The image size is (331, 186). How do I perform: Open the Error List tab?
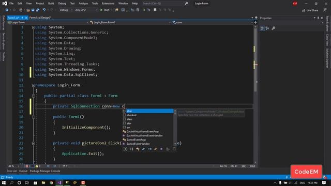(x=11, y=171)
